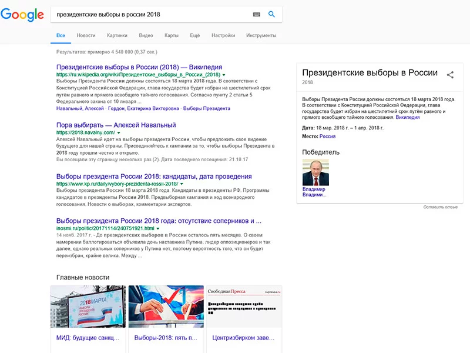
Task: Share the knowledge panel via share icon
Action: pyautogui.click(x=450, y=75)
